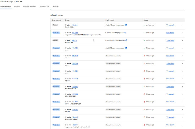The image size is (195, 129).
Task: Click 'No deployment available' label in 70c5006 row
Action: pos(113,117)
